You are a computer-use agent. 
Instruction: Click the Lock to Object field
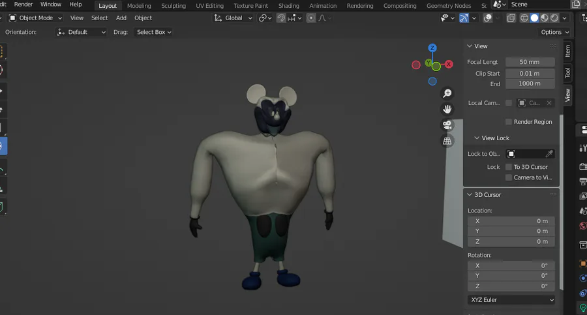click(x=530, y=153)
